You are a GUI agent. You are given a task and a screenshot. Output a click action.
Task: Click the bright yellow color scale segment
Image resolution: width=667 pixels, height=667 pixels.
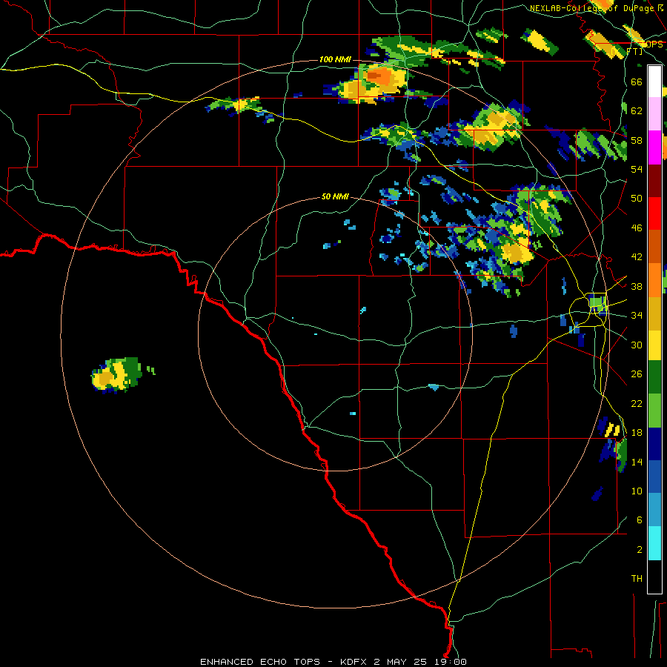654,345
